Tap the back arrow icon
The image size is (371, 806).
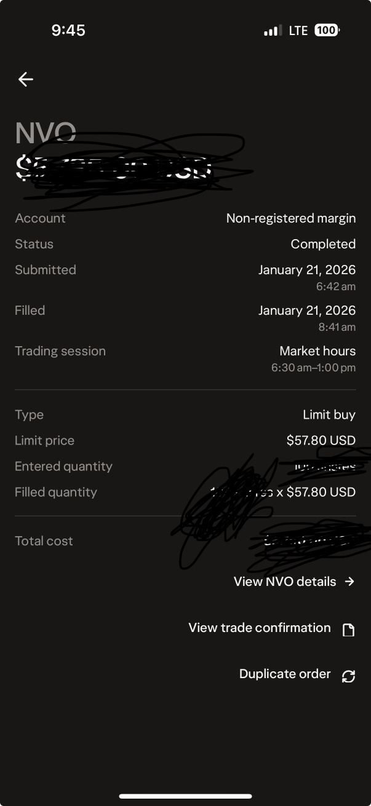tap(25, 79)
